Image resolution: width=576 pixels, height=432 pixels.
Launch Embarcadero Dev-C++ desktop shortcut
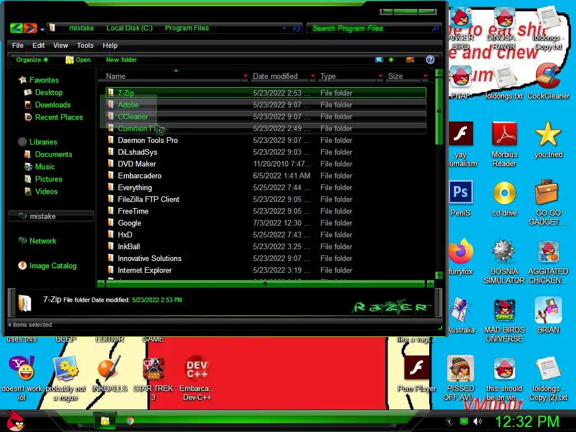[197, 379]
